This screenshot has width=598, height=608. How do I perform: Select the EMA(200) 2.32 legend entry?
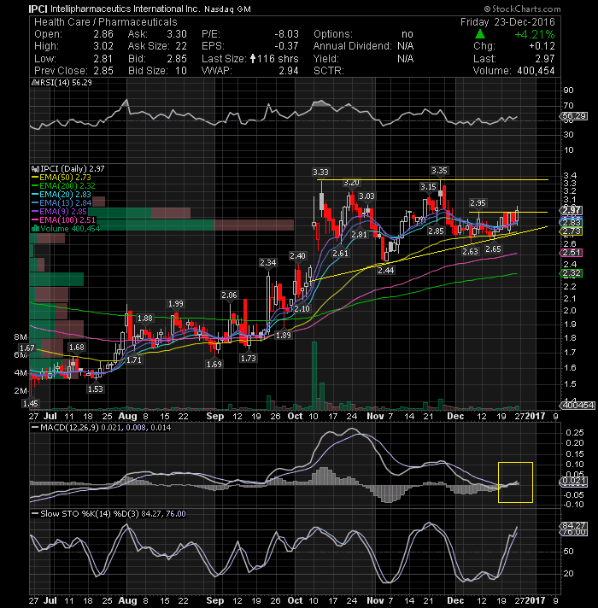point(63,186)
